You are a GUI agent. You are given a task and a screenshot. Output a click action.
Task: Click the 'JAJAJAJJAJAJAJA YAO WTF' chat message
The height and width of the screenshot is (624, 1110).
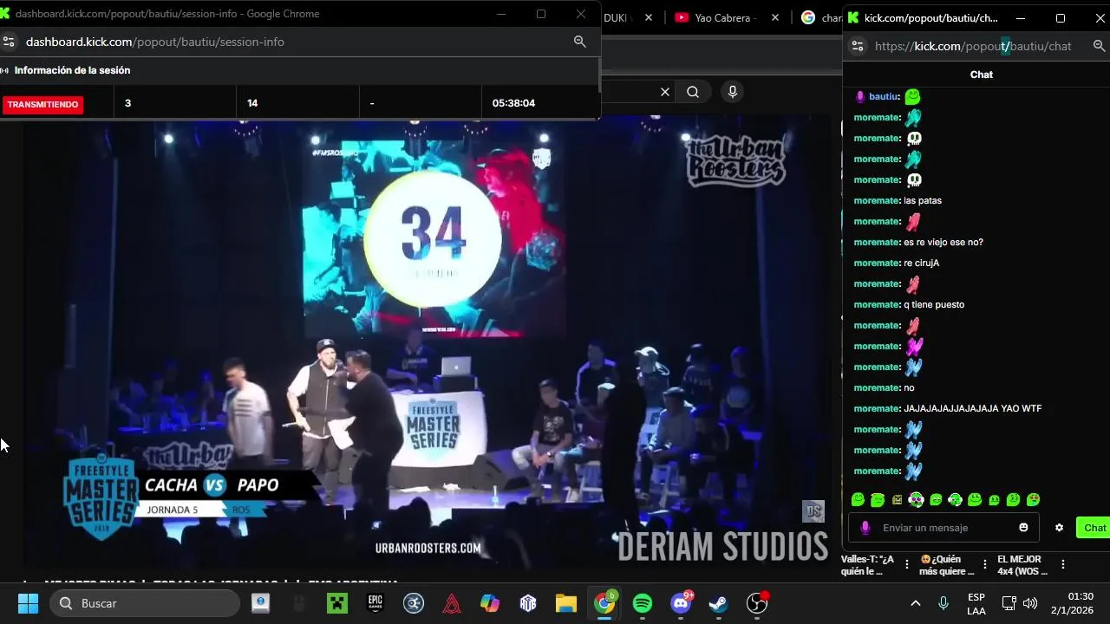[973, 409]
